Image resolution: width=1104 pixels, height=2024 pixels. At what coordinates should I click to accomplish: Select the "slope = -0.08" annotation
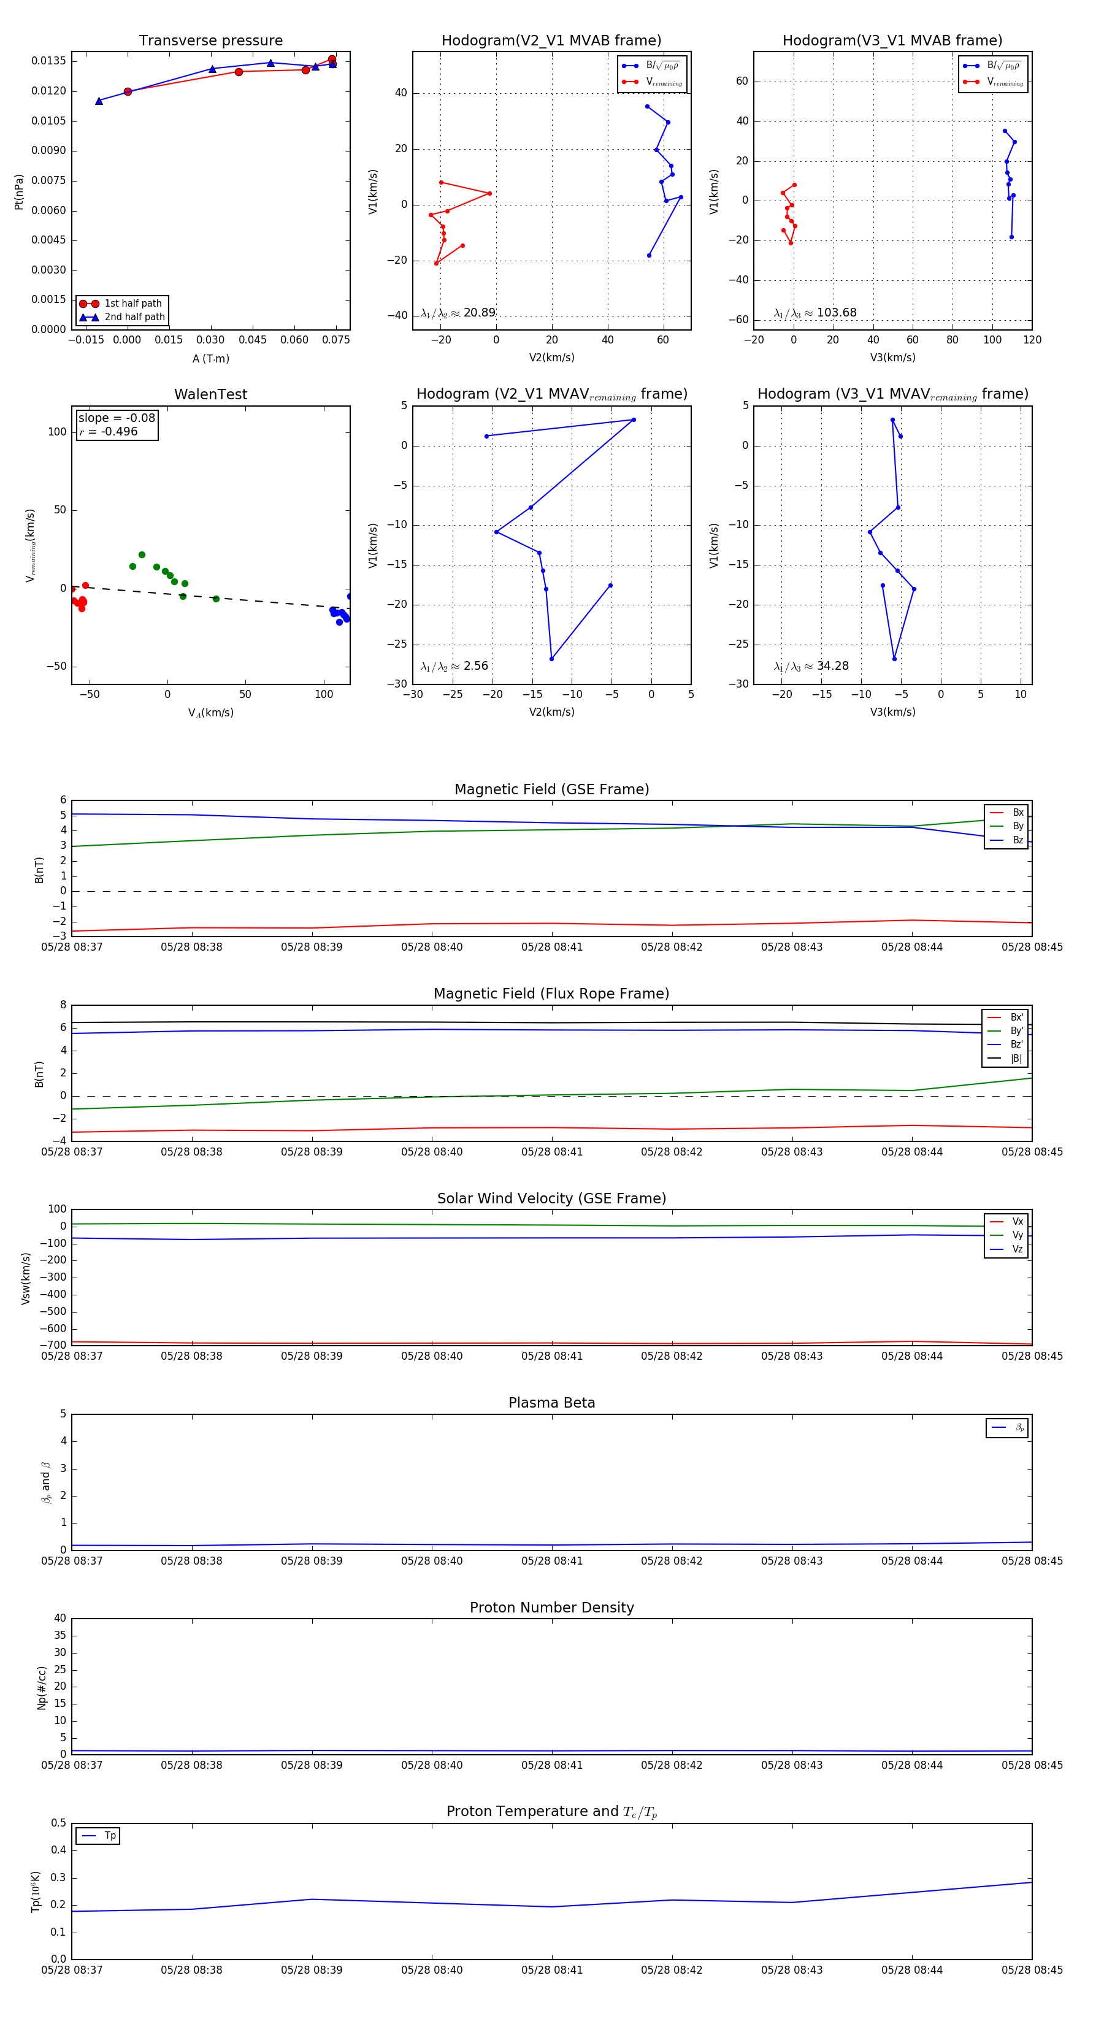click(117, 418)
